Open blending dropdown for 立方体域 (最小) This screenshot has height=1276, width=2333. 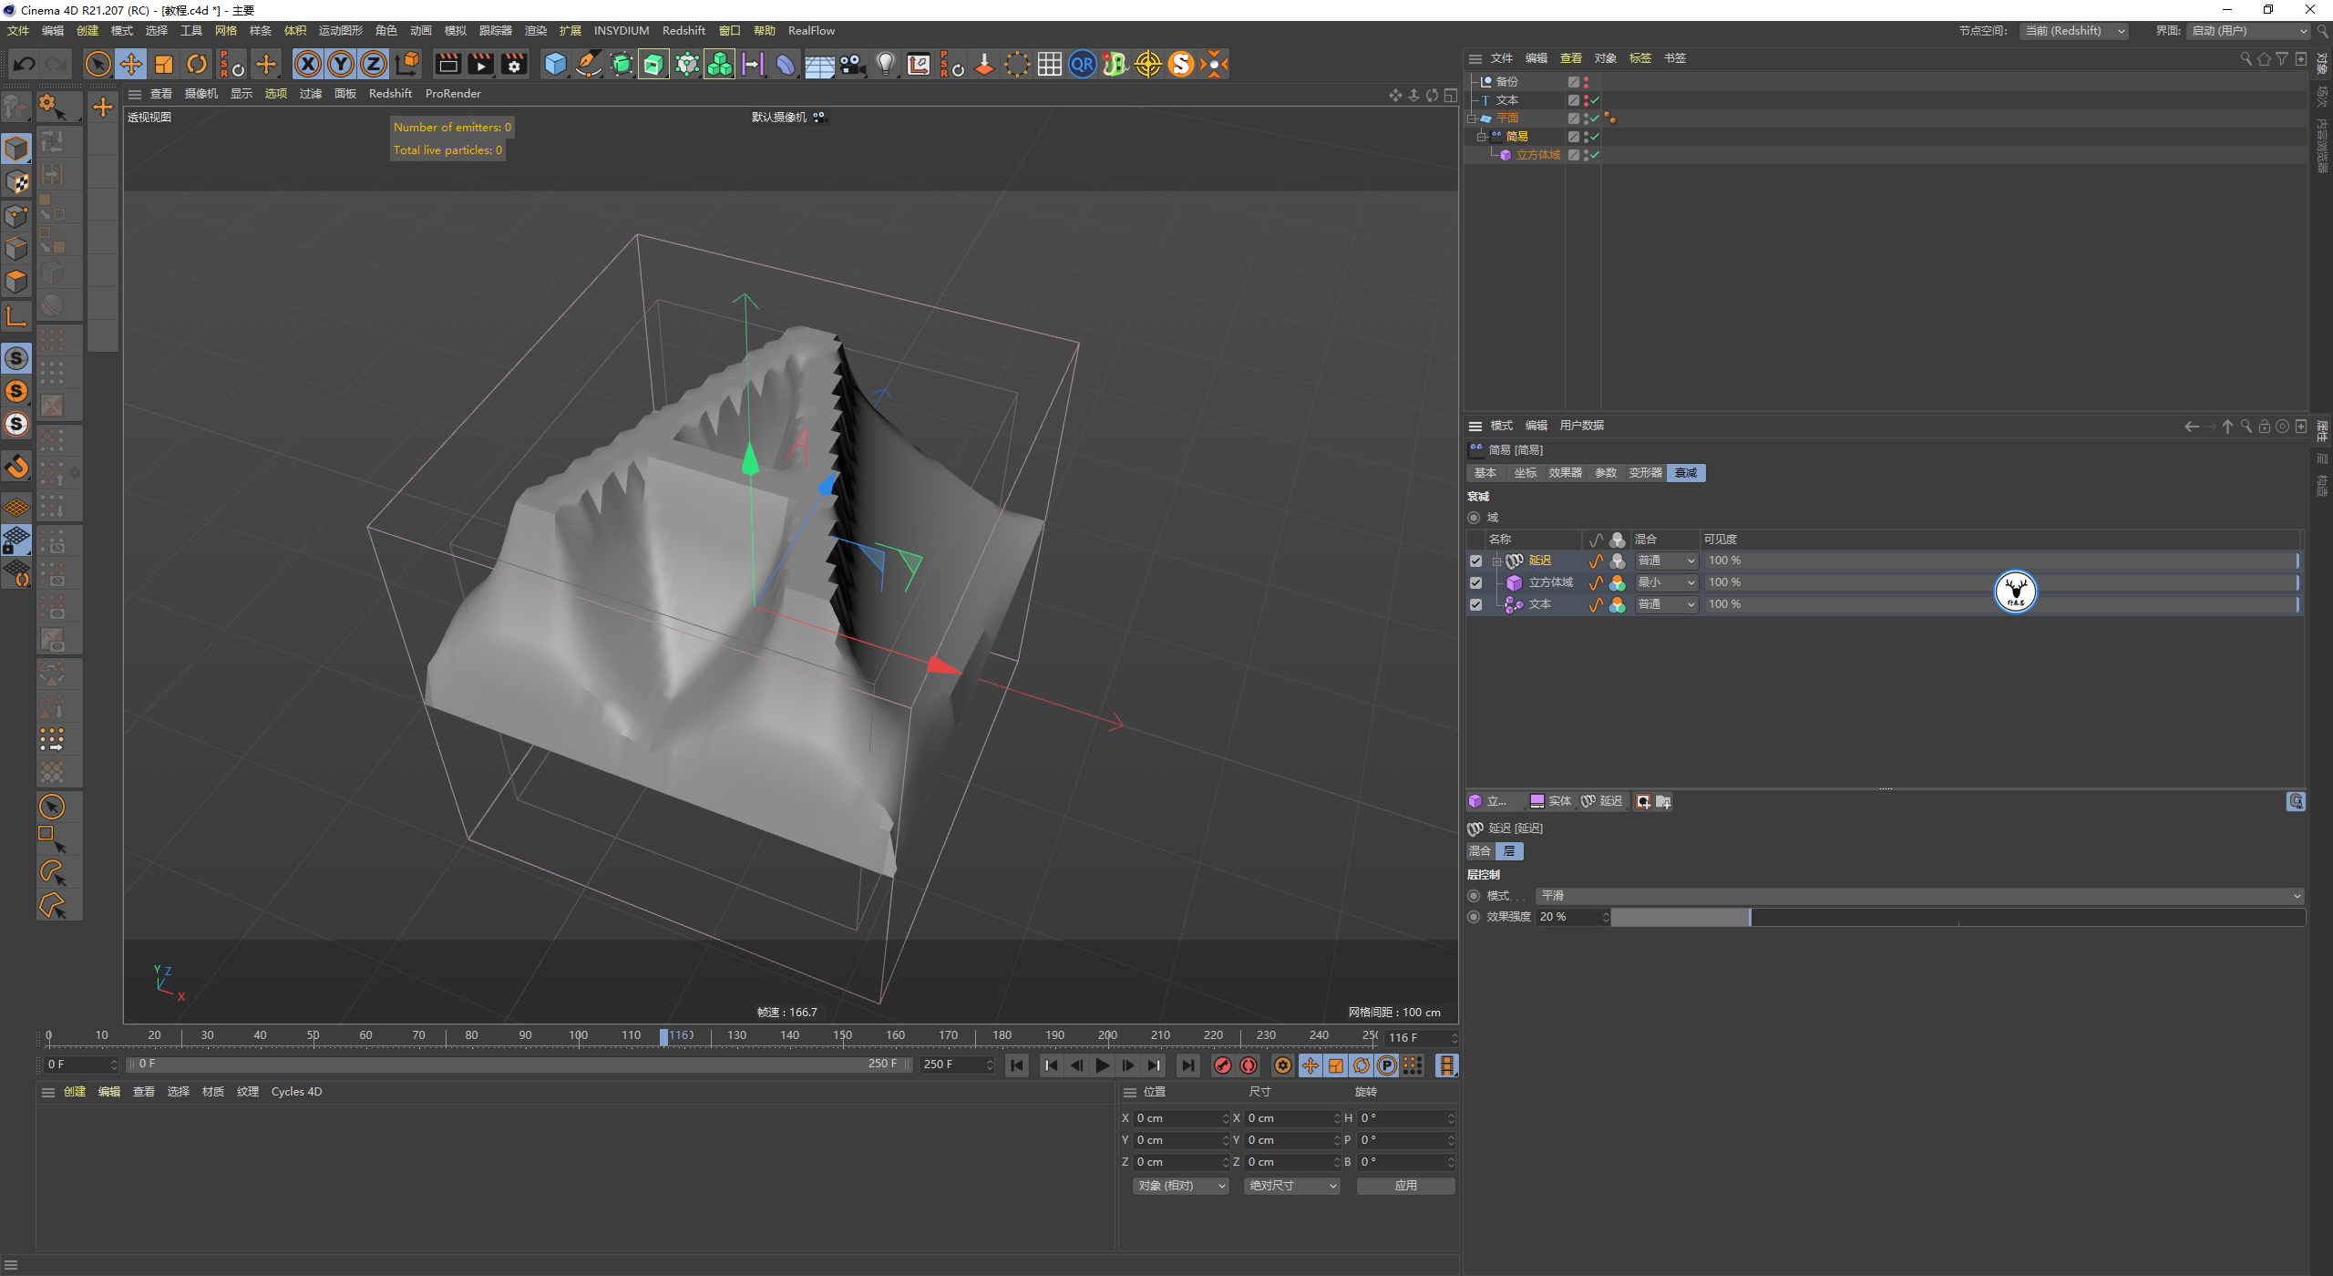tap(1666, 582)
